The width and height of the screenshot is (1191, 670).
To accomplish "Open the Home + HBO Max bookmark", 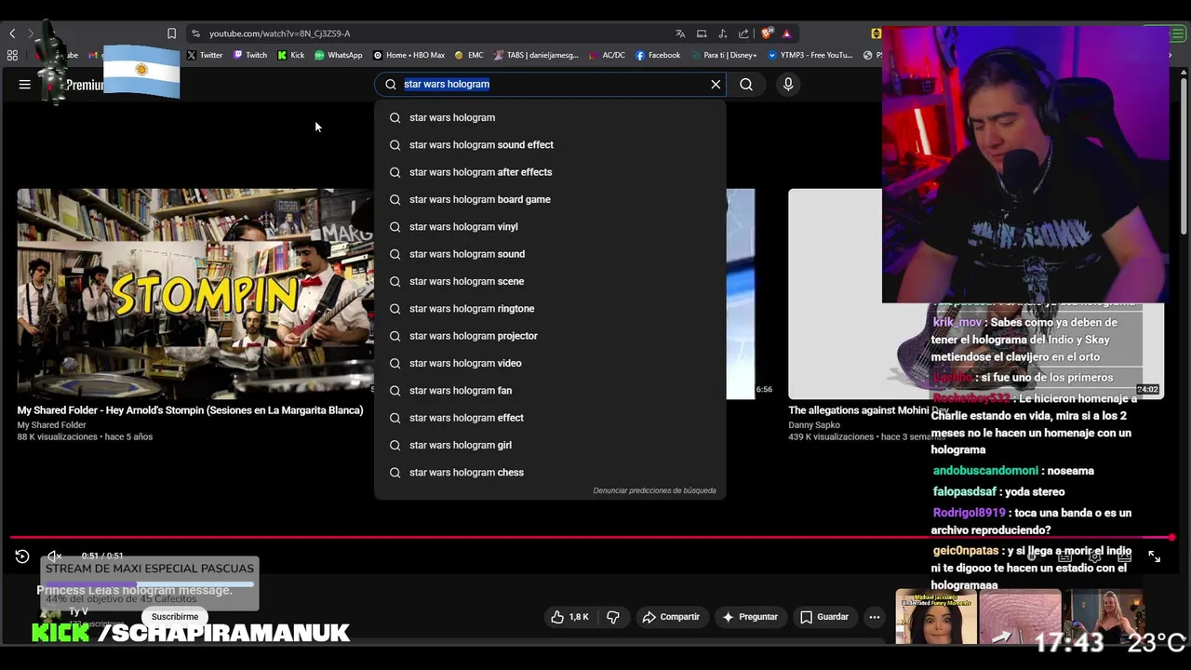I will [x=409, y=55].
